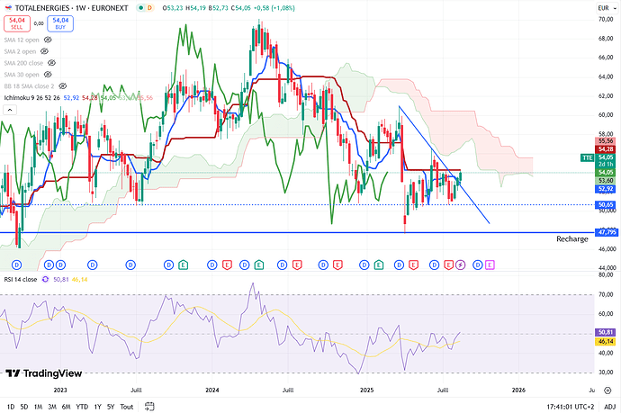Click the pink upcoming earnings E marker
This screenshot has height=413, width=621.
(x=490, y=265)
